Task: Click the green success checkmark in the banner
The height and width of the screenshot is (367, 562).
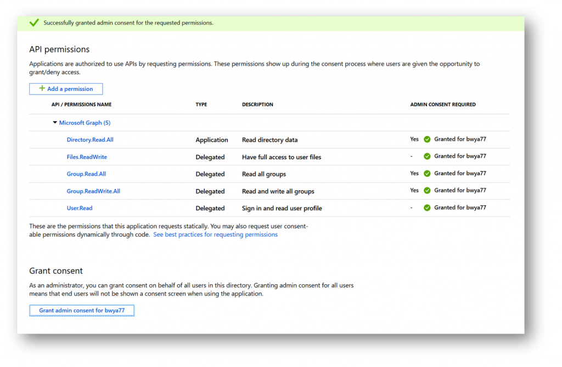Action: click(35, 23)
